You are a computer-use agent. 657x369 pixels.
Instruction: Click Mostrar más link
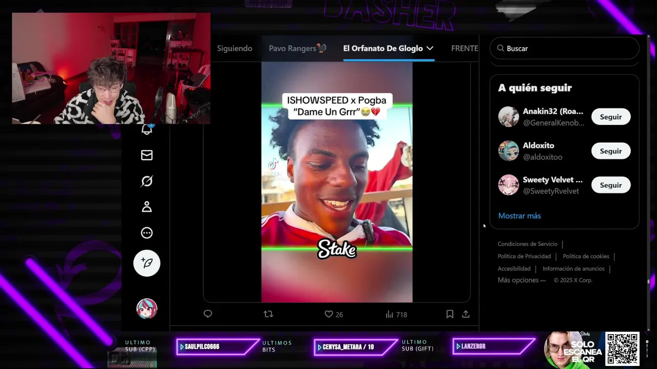(x=519, y=216)
